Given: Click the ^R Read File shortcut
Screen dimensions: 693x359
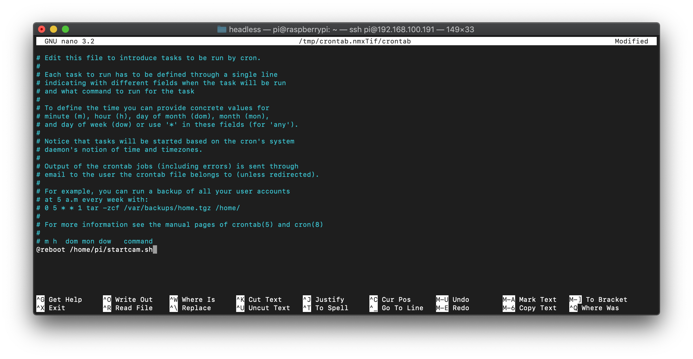Looking at the screenshot, I should coord(128,308).
